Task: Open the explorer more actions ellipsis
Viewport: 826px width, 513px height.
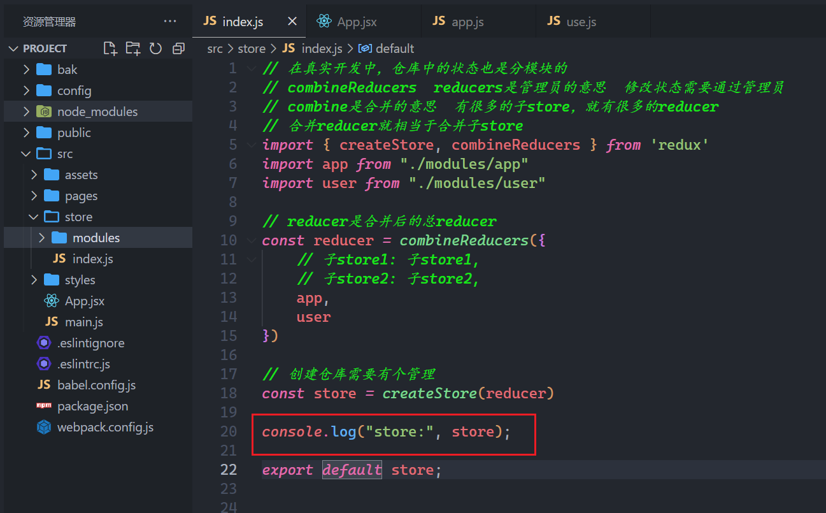Action: [x=170, y=22]
